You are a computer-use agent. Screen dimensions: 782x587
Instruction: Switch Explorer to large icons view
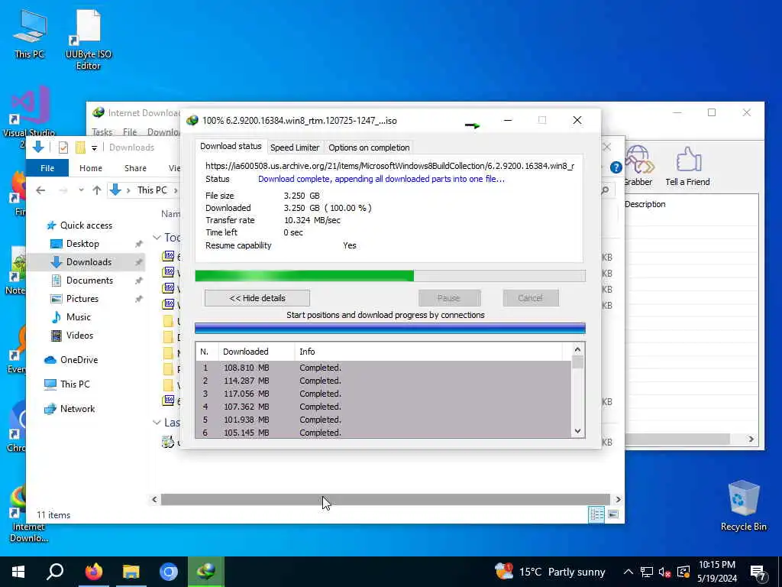coord(613,514)
